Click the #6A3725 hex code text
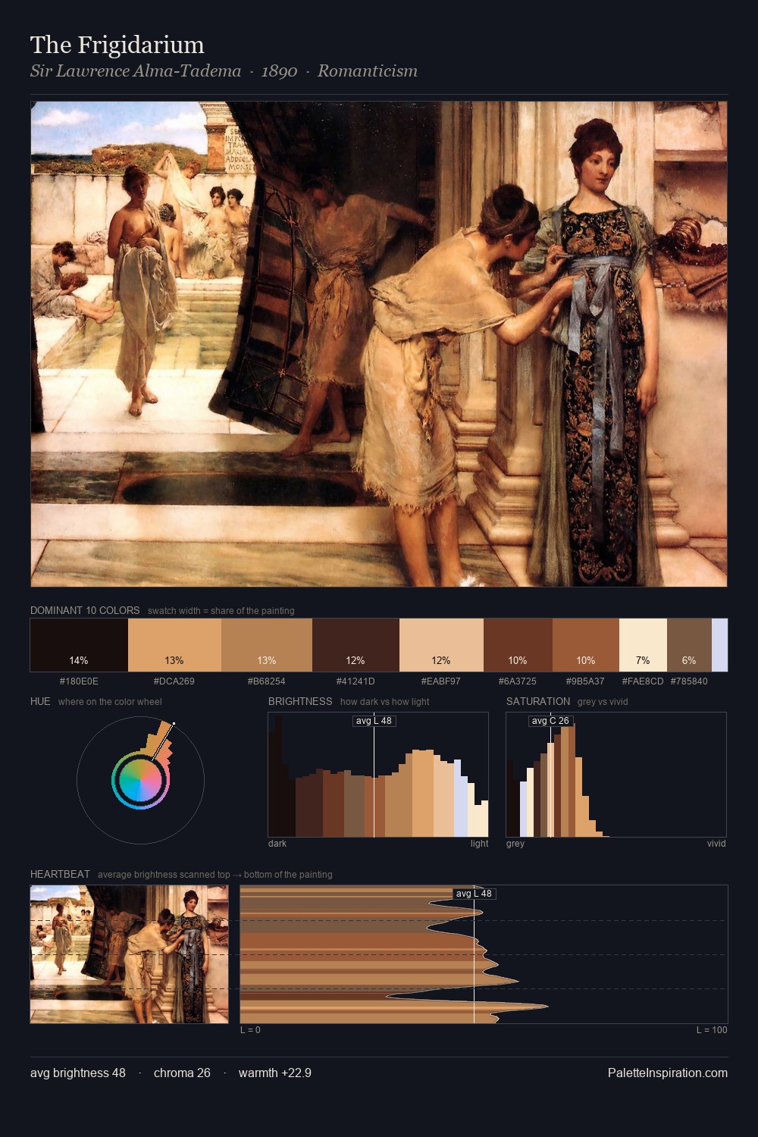The width and height of the screenshot is (758, 1137). (518, 681)
